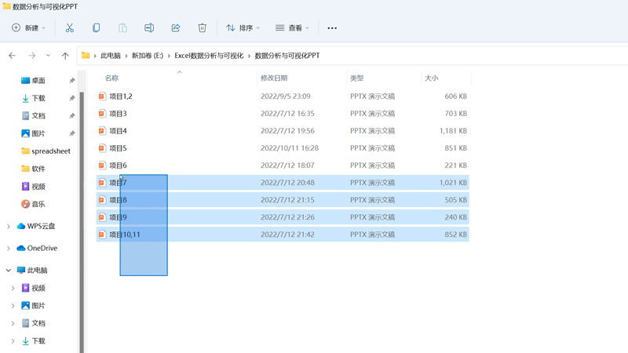Image resolution: width=628 pixels, height=353 pixels.
Task: Open the three-dots more options menu
Action: coord(332,28)
